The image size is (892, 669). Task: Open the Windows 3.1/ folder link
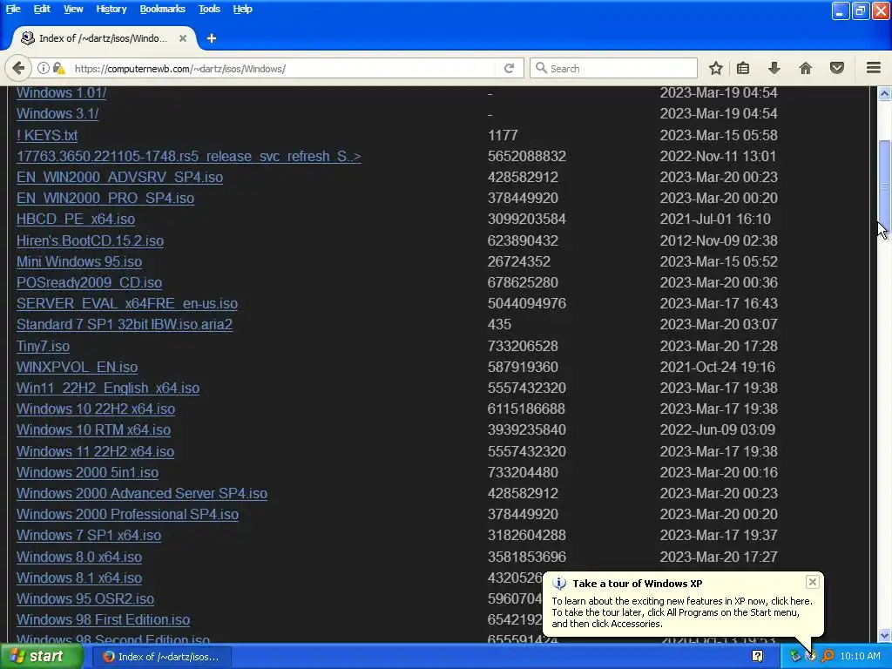57,114
